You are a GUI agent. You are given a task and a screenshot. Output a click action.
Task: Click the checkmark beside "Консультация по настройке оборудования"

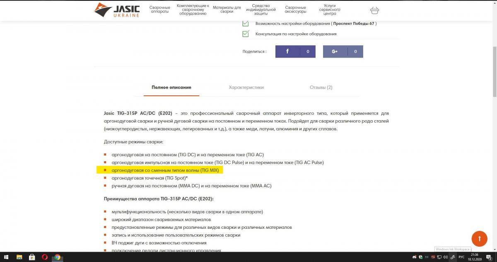tap(246, 34)
